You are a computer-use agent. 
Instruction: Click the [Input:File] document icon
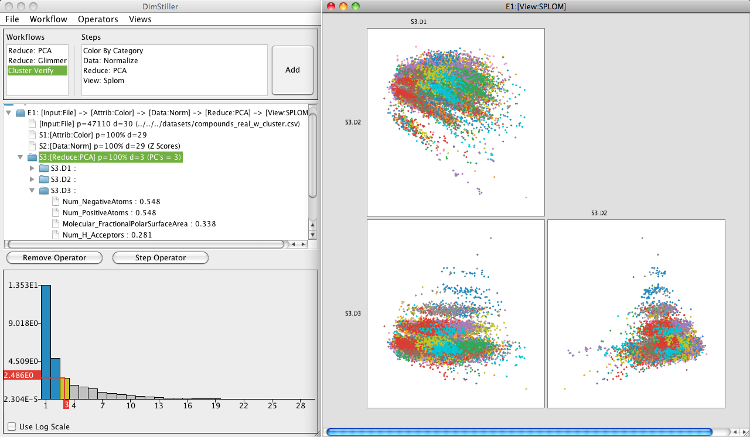click(33, 123)
